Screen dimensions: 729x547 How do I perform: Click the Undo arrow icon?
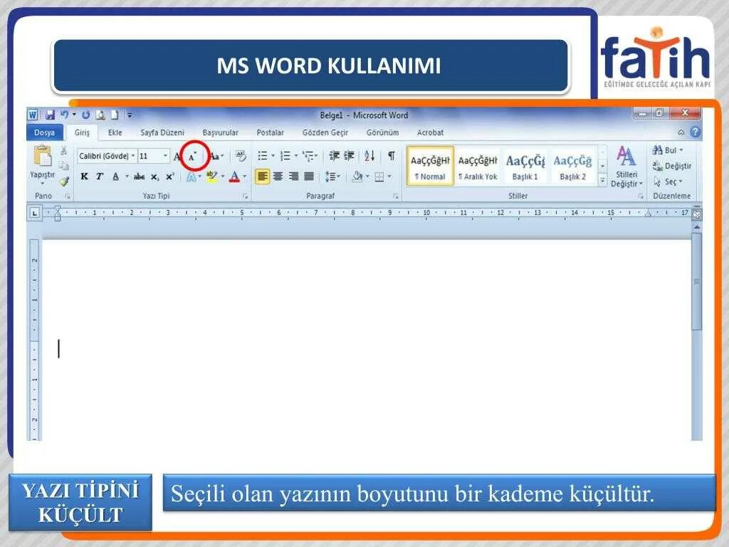tap(65, 115)
